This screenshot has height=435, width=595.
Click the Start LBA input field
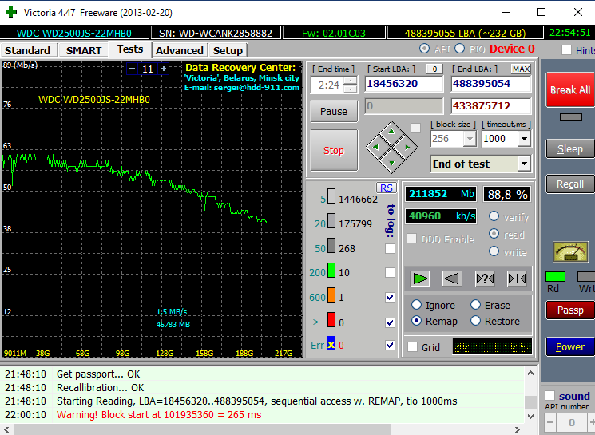[404, 84]
